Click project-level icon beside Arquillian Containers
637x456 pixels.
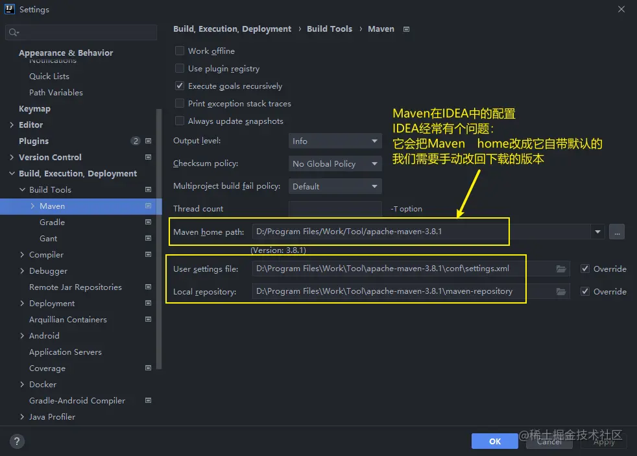(x=149, y=320)
